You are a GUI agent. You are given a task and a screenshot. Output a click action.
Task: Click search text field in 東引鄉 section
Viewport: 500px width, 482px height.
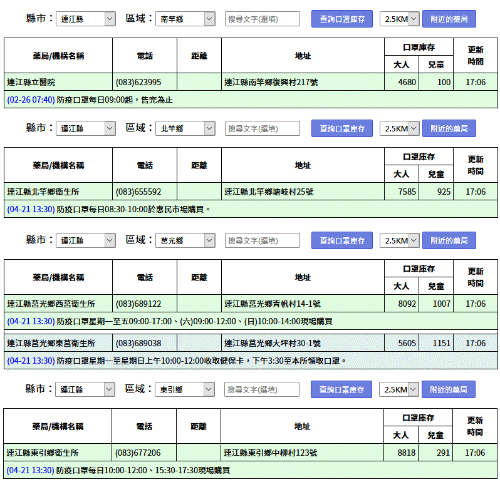pyautogui.click(x=261, y=389)
